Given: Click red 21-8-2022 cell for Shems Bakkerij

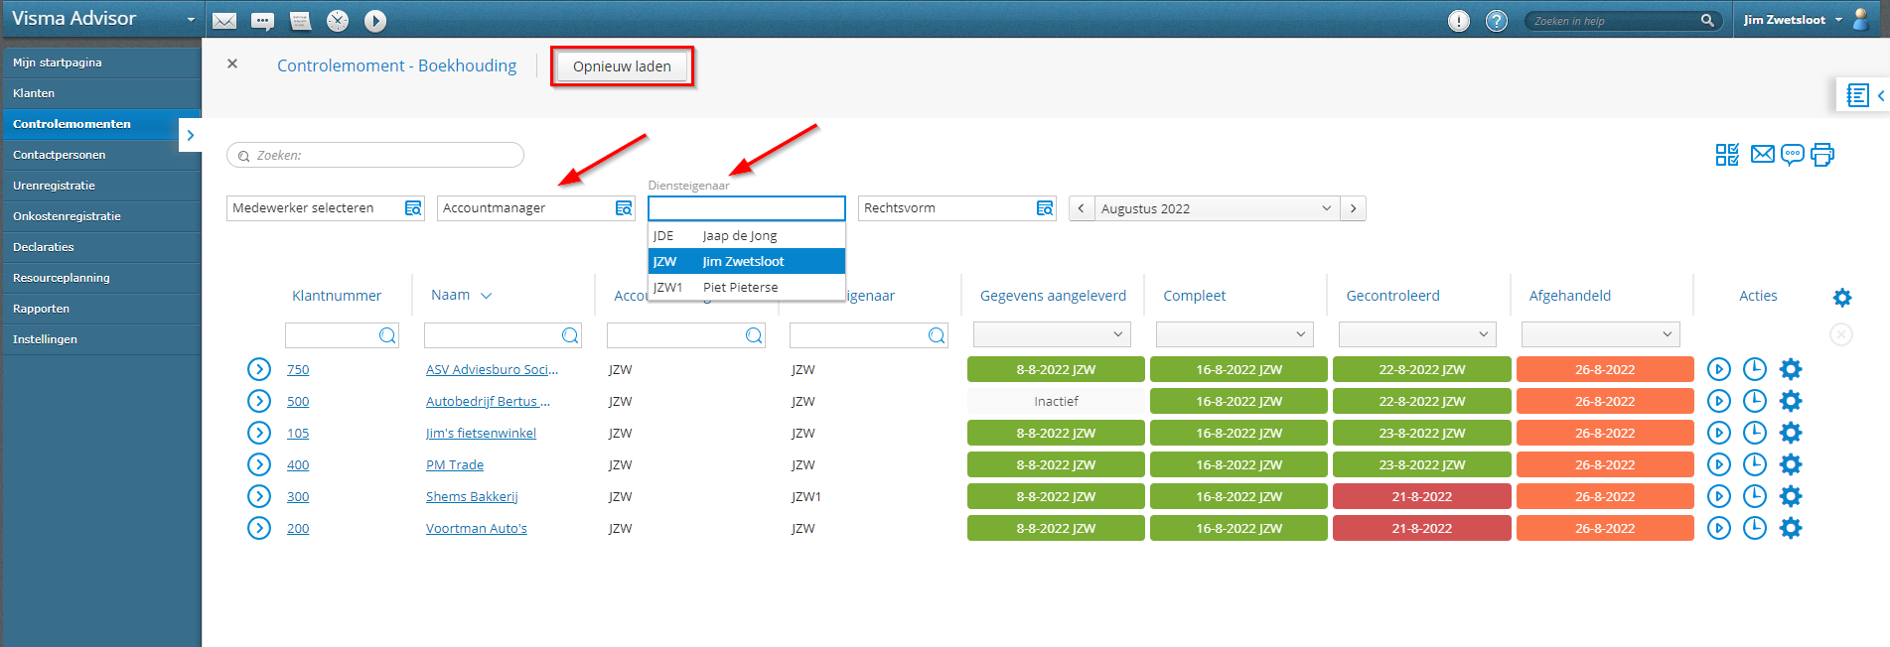Looking at the screenshot, I should tap(1421, 496).
